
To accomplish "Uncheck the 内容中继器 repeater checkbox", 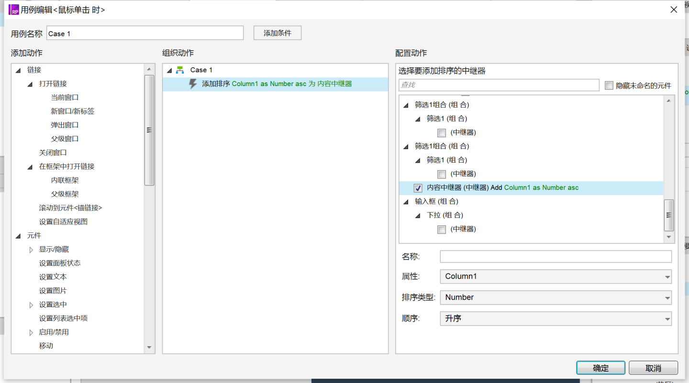I will click(x=418, y=188).
